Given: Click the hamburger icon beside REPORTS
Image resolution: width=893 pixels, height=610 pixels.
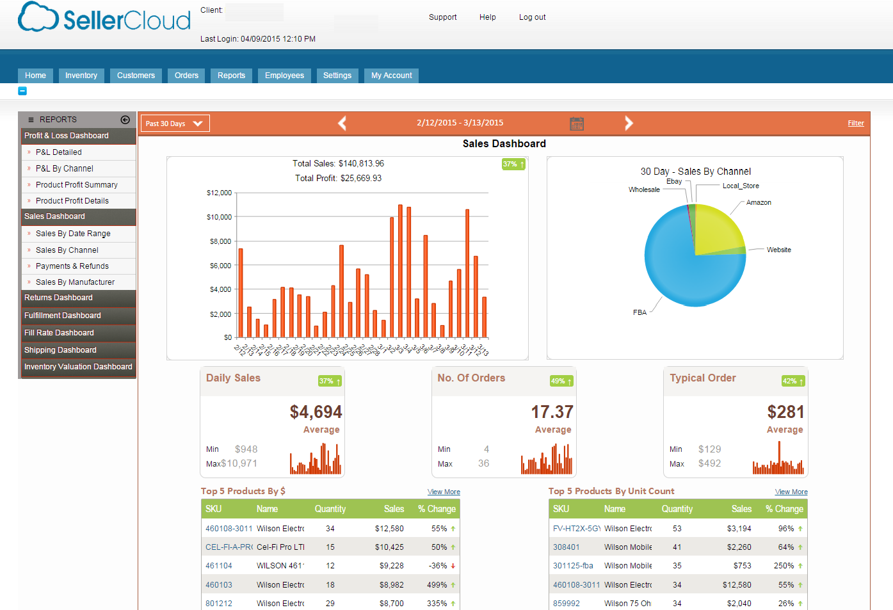Looking at the screenshot, I should pos(31,120).
